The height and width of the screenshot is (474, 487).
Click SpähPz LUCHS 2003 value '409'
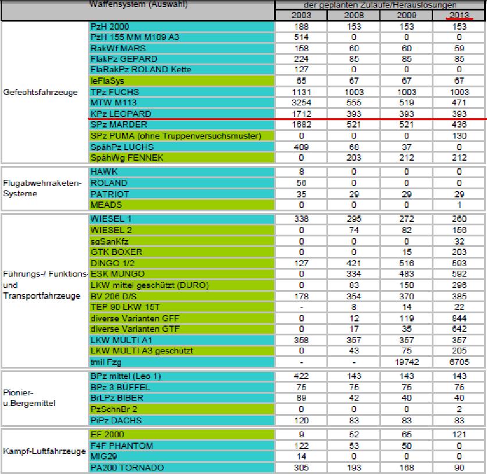(x=301, y=147)
